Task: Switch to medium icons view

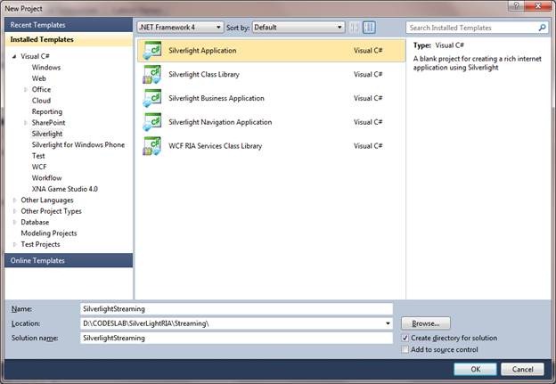Action: tap(369, 28)
